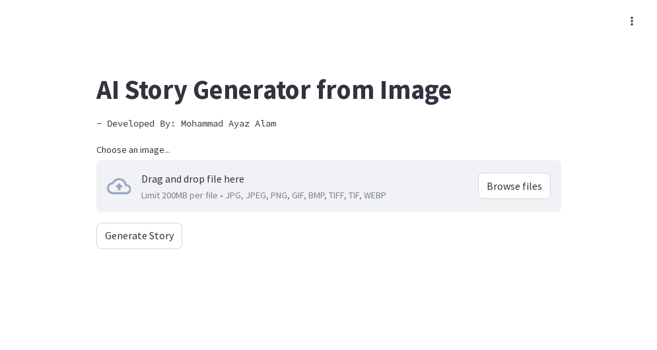Click the 'Limit 200MB per file' caption
Image resolution: width=657 pixels, height=350 pixels.
pos(179,196)
